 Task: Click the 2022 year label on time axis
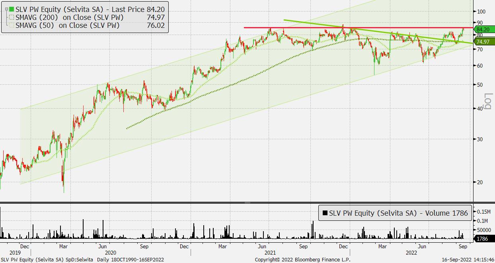point(412,253)
